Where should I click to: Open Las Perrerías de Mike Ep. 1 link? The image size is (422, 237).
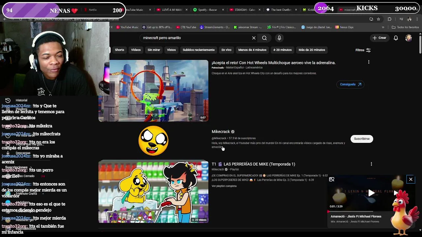(x=270, y=175)
